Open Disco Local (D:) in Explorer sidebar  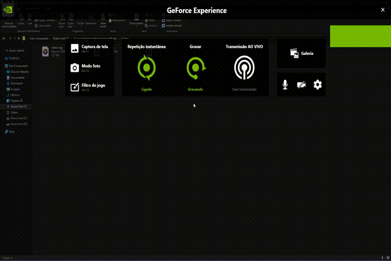[x=17, y=124]
